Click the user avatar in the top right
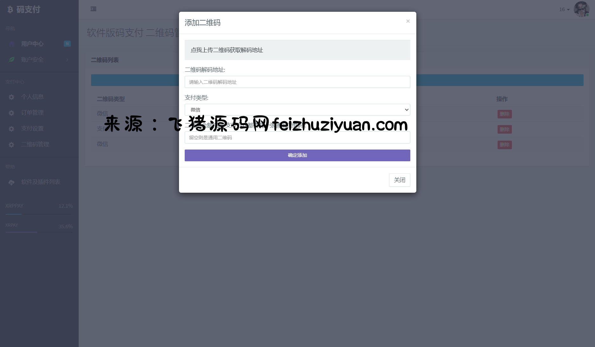595x347 pixels. click(x=581, y=9)
